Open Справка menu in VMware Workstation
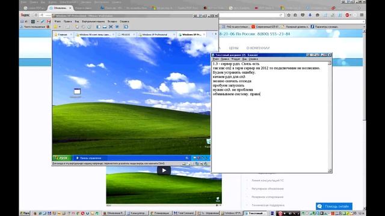 click(125, 22)
